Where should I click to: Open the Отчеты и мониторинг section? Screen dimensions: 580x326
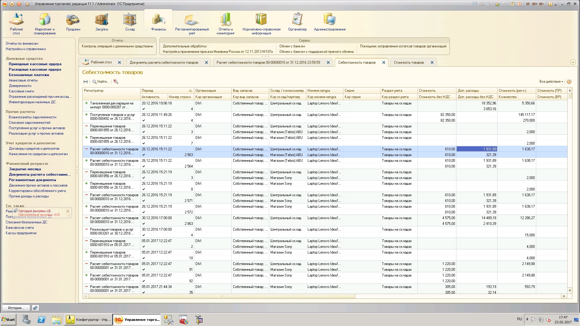point(226,24)
